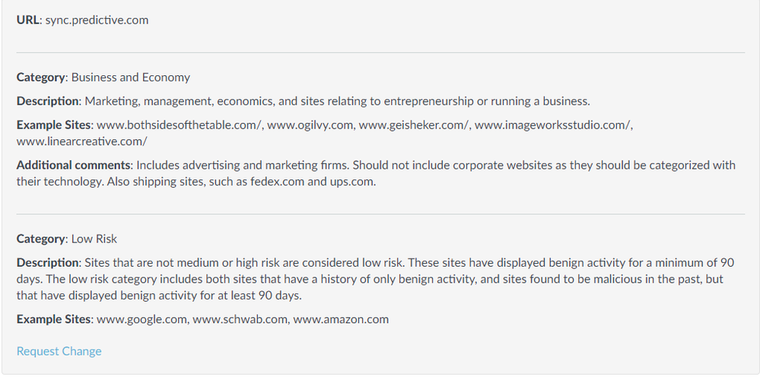This screenshot has height=377, width=760.
Task: Click Example Sites label under Low Risk
Action: pos(54,319)
